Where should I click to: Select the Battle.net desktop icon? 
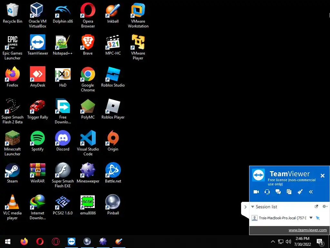(x=113, y=173)
